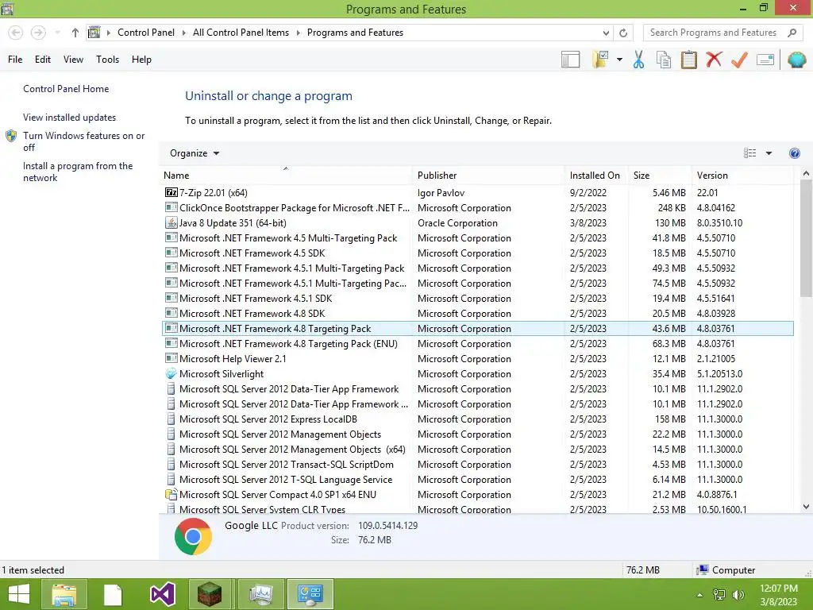Launch Visual Studio from the taskbar

pyautogui.click(x=162, y=594)
